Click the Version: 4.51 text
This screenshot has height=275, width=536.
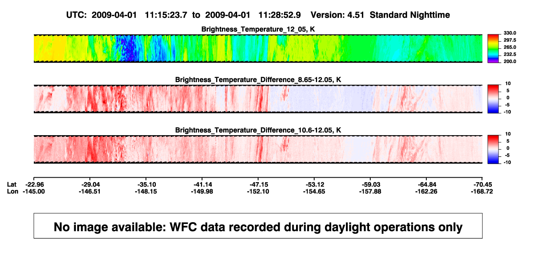coord(338,15)
